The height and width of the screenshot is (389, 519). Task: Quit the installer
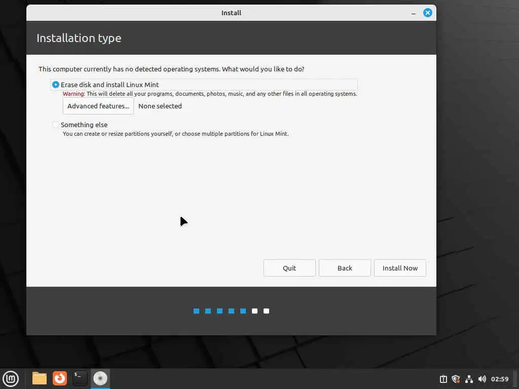(289, 268)
